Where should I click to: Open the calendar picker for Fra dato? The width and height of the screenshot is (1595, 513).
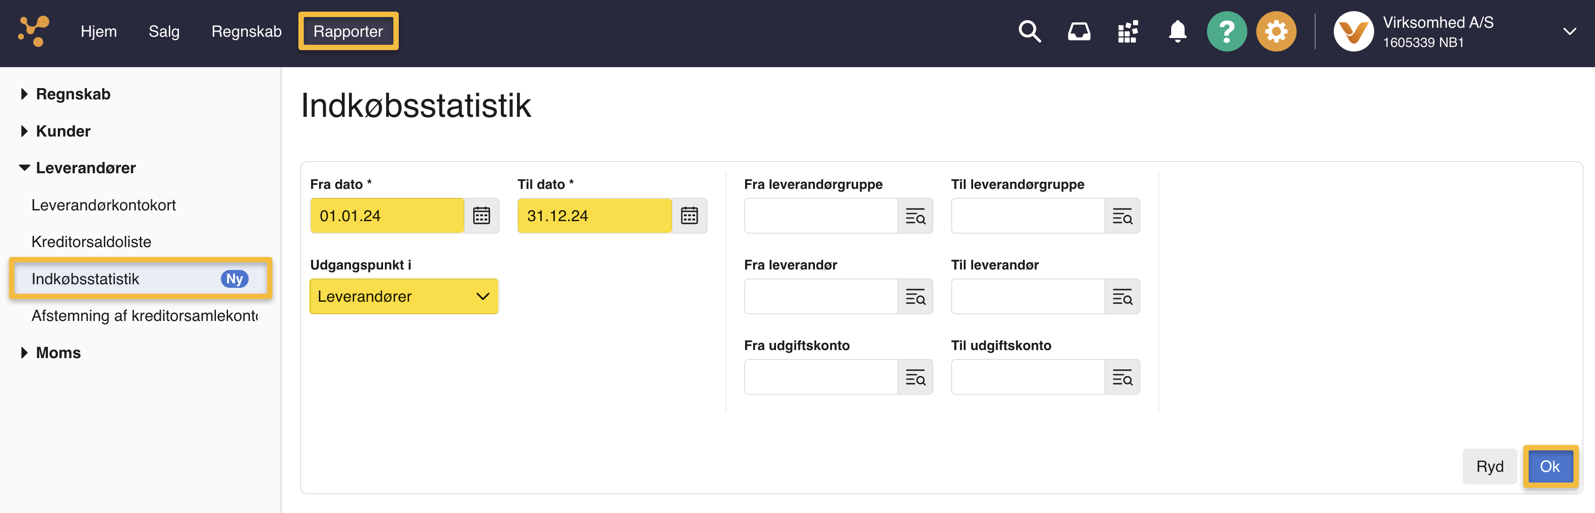[483, 215]
